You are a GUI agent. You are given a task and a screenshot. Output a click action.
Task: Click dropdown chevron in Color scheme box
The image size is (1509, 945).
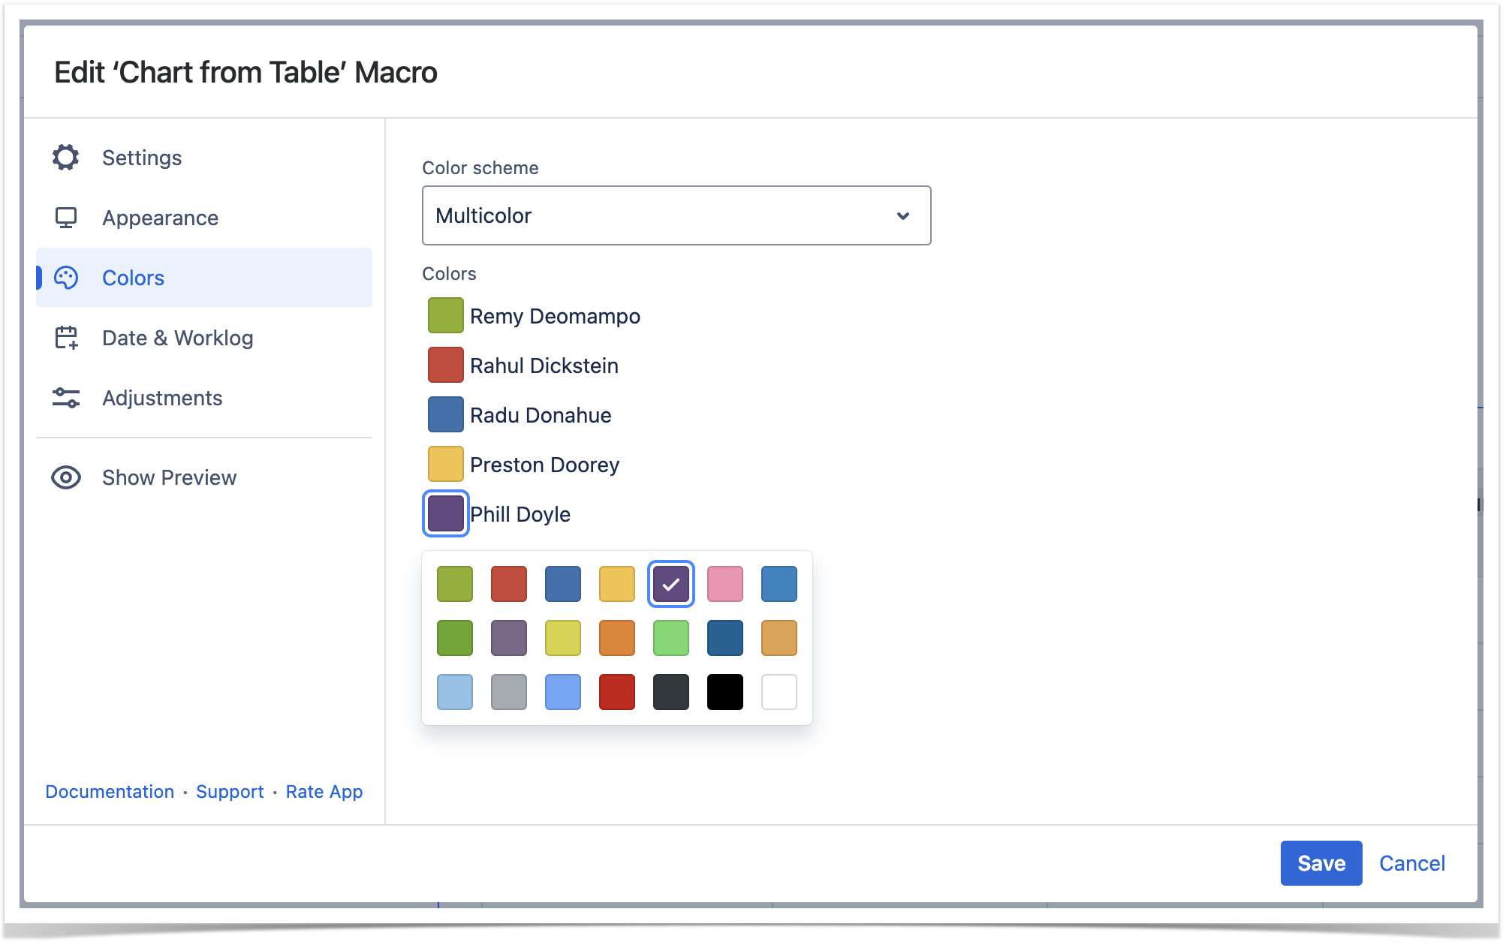[x=903, y=215]
